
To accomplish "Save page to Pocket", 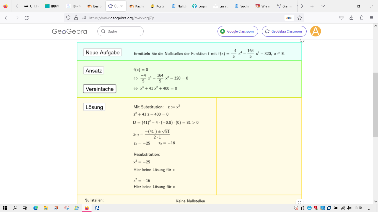I will pos(341,18).
